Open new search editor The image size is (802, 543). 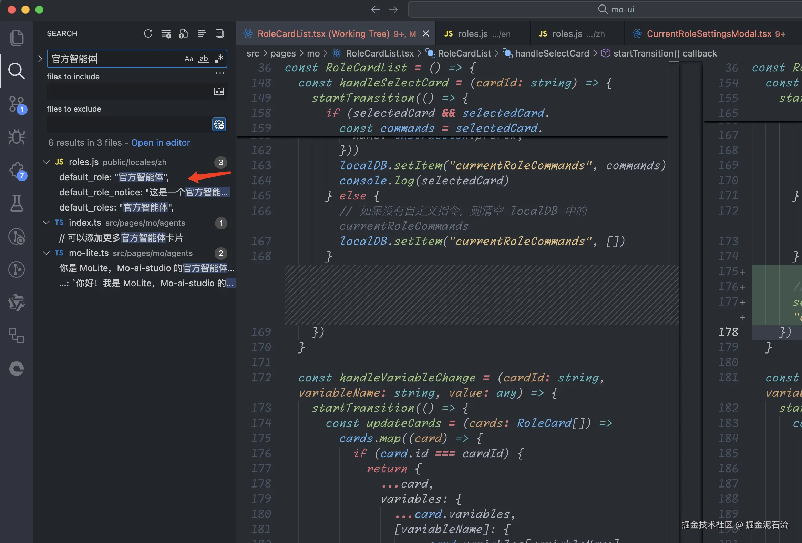click(x=184, y=33)
